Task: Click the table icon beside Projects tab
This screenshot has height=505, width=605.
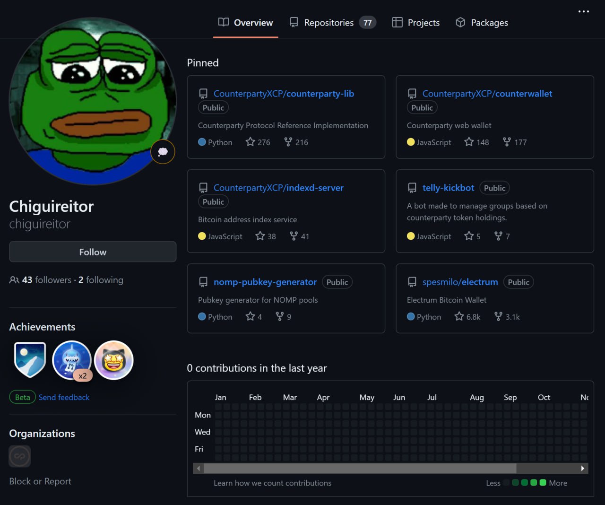Action: click(397, 22)
